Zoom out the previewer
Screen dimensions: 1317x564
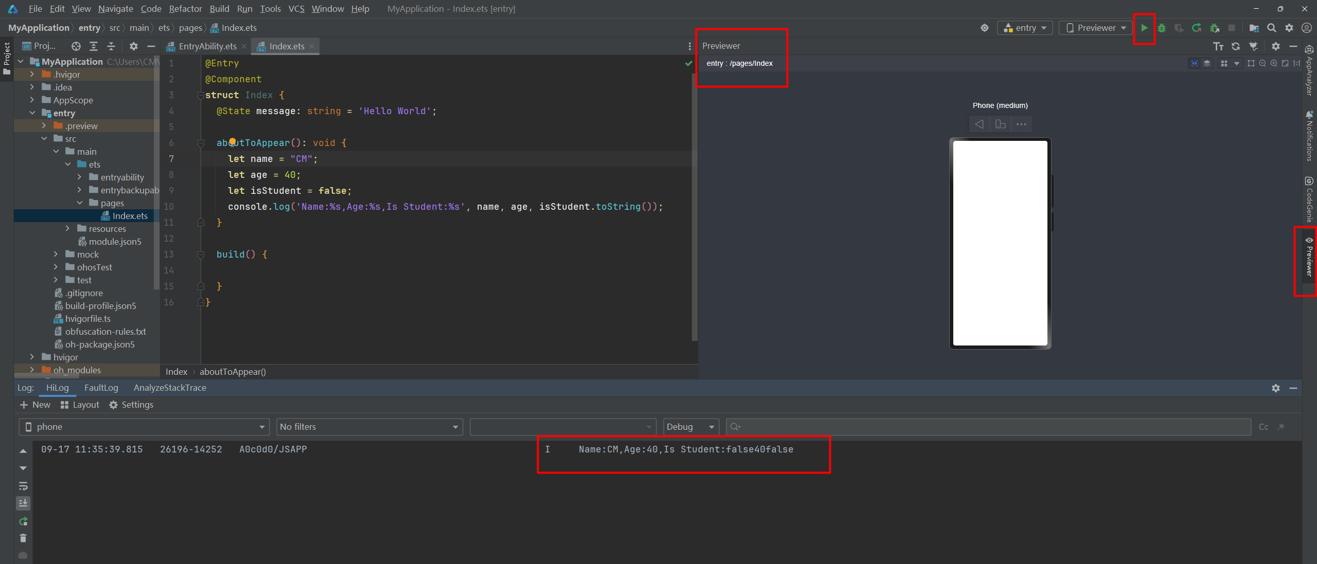1262,63
